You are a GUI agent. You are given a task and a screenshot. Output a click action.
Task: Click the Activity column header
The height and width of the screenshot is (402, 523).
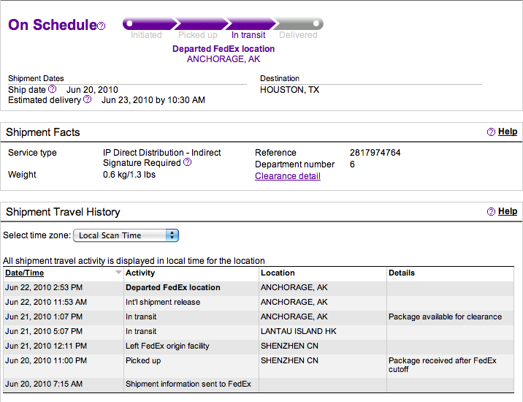[140, 273]
